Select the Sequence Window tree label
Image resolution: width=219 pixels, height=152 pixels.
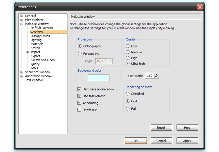point(38,72)
